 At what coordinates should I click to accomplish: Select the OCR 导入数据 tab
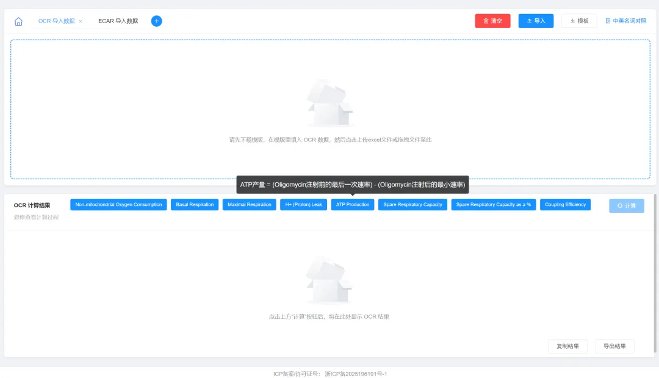click(56, 21)
